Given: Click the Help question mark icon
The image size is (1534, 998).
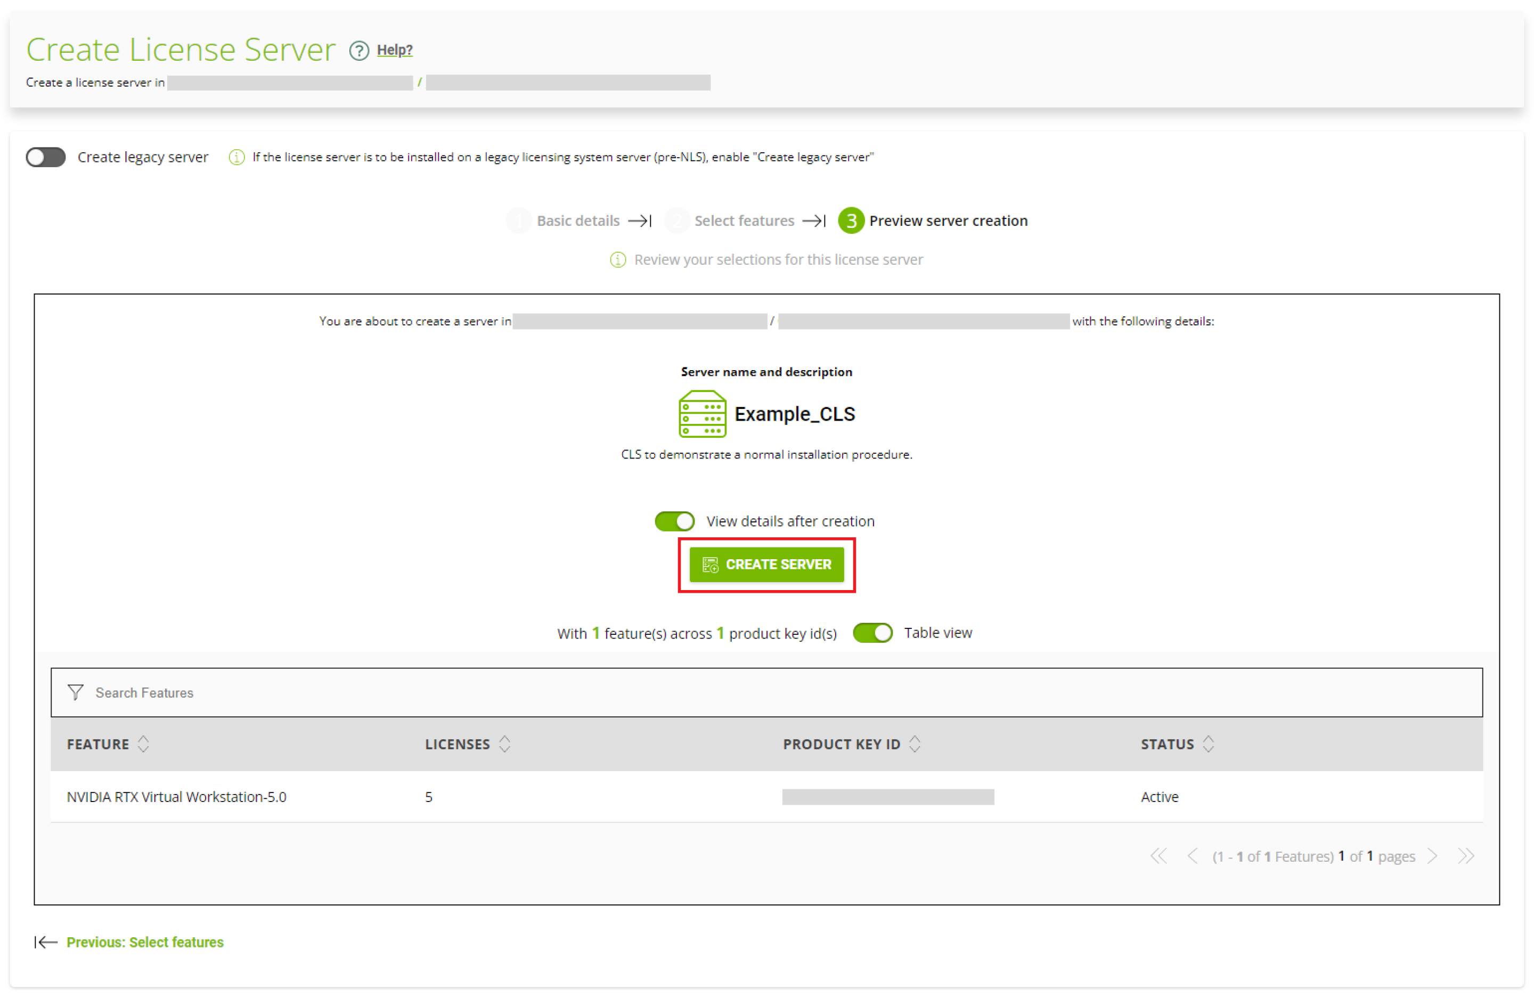Looking at the screenshot, I should [358, 50].
